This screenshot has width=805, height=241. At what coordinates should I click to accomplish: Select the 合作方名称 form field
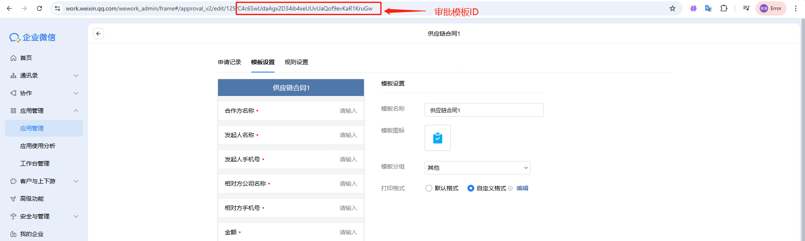291,111
